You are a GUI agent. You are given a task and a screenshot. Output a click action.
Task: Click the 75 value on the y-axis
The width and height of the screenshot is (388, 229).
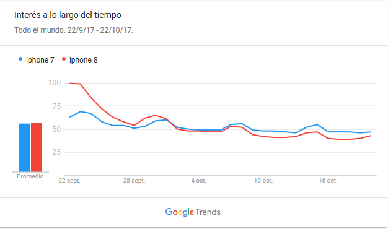[x=56, y=106]
